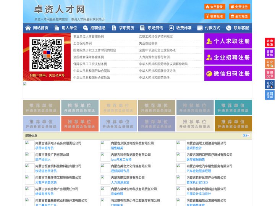275x206 pixels.
Task: Click the home icon beside 网站首页
Action: pyautogui.click(x=28, y=28)
